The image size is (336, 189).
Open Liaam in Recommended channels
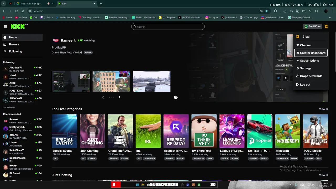coord(22,144)
